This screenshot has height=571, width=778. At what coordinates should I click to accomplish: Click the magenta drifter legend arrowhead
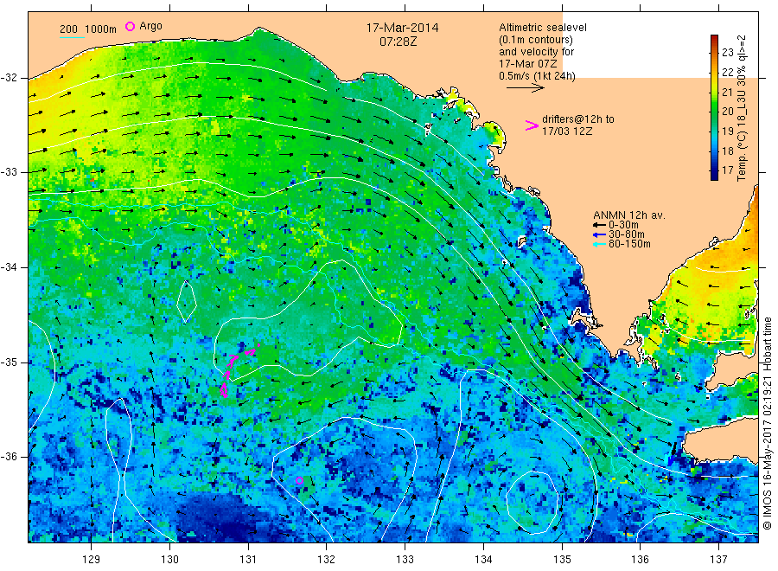[532, 125]
